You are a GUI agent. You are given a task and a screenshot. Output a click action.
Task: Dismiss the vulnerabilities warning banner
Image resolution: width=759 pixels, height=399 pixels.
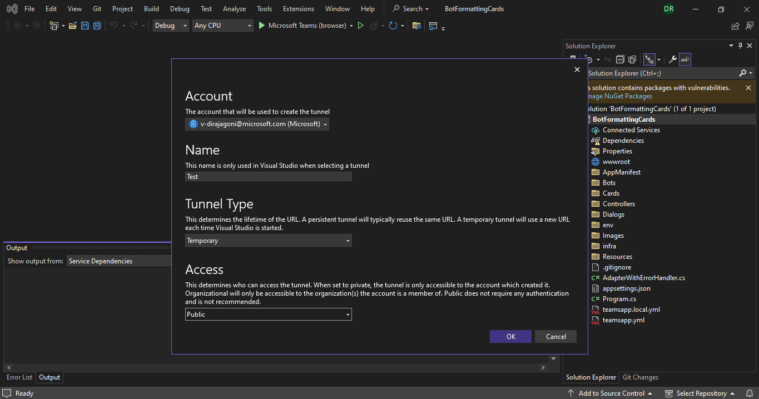click(x=748, y=88)
